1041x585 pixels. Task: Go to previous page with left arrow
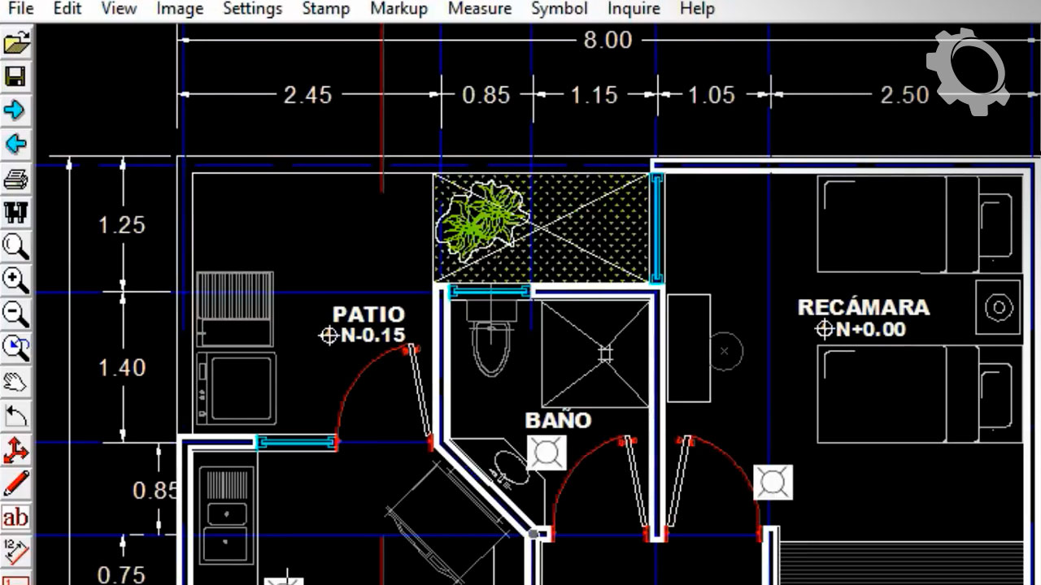tap(15, 145)
